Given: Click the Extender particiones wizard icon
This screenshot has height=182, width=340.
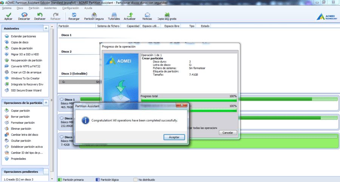Looking at the screenshot, I should [x=7, y=36].
